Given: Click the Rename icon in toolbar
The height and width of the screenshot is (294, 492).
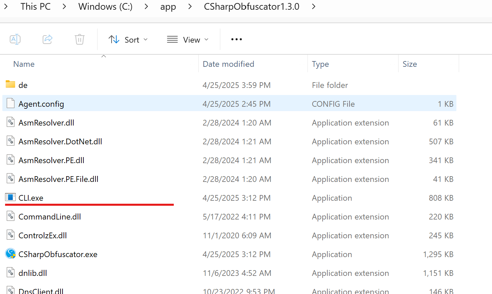Looking at the screenshot, I should (x=15, y=40).
